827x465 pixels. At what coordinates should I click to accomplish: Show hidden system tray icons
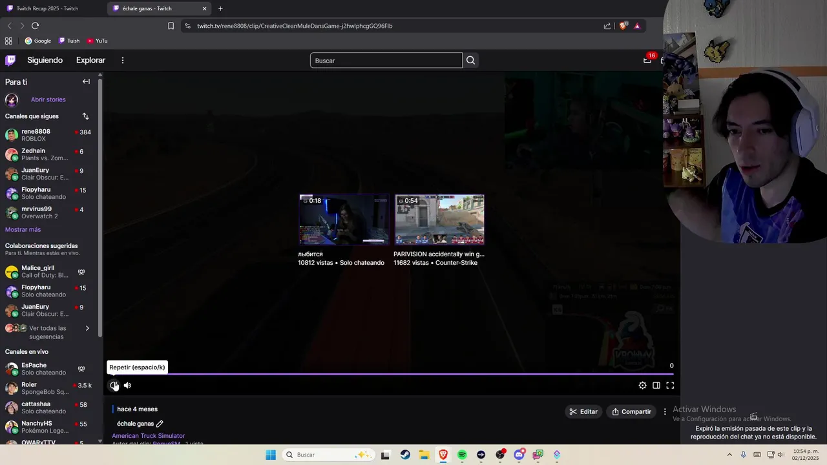729,455
